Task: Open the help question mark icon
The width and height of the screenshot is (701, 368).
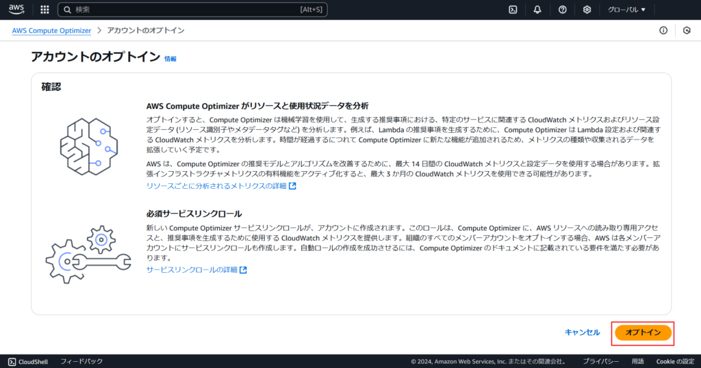Action: coord(563,10)
